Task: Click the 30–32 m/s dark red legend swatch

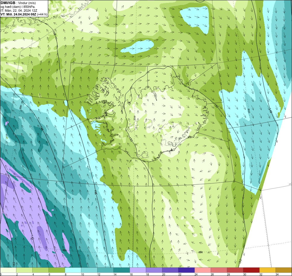Action: (x=251, y=270)
